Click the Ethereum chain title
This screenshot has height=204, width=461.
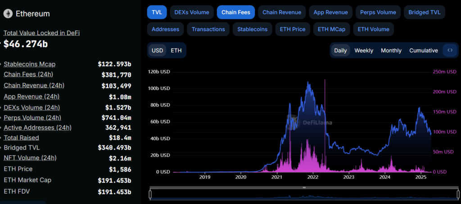point(32,13)
